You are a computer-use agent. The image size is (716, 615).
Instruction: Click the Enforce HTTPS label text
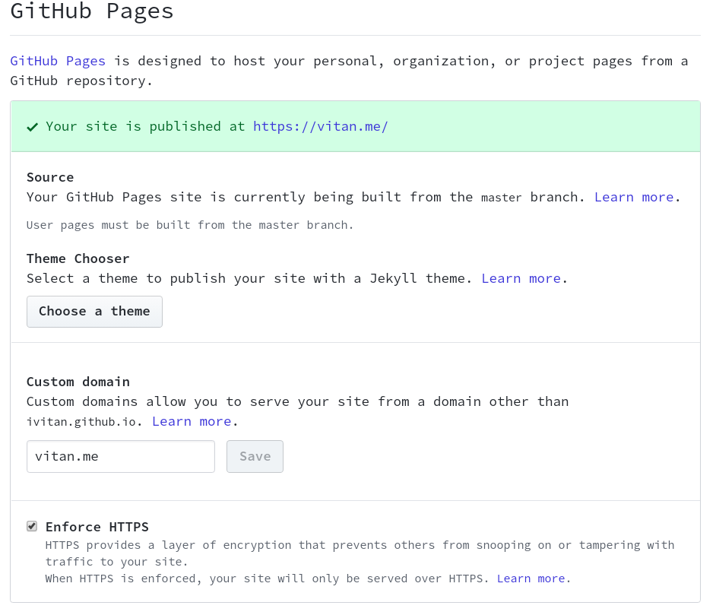pos(97,527)
